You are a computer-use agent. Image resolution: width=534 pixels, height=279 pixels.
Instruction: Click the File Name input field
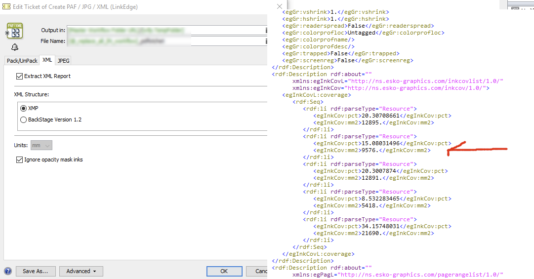tap(166, 41)
